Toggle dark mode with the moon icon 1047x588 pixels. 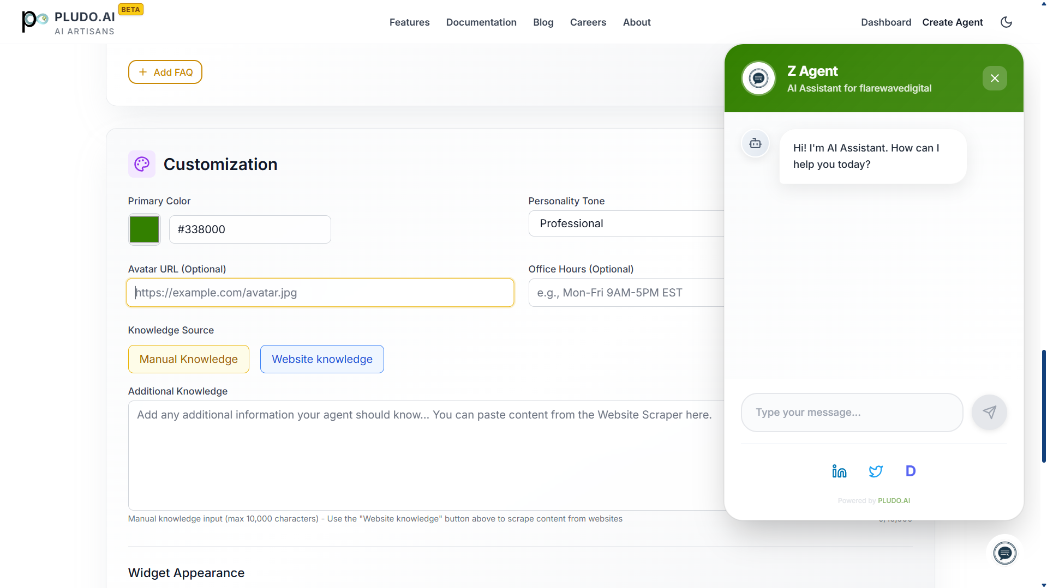pyautogui.click(x=1006, y=22)
